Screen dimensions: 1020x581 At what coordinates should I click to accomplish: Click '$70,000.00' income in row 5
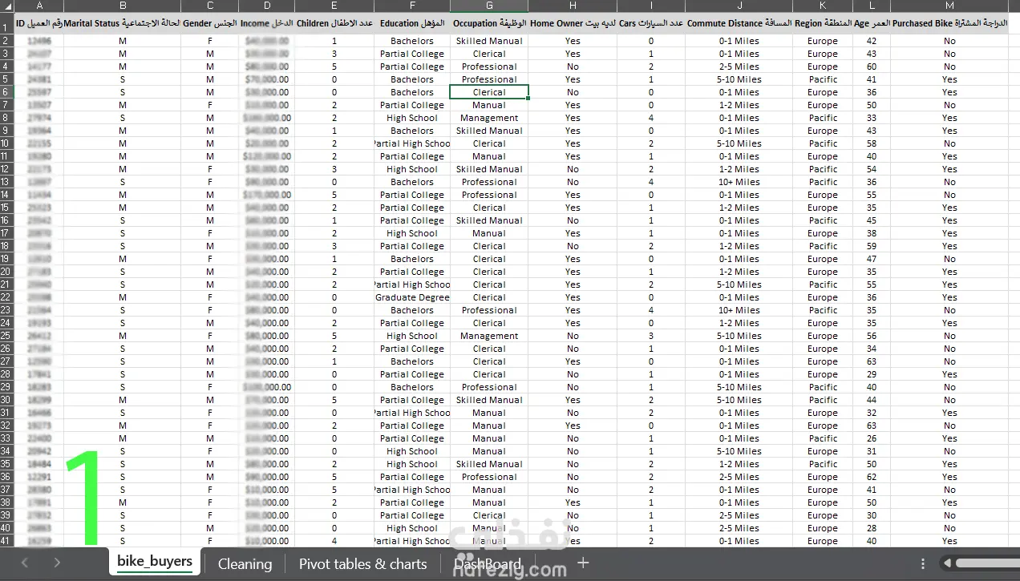coord(267,79)
